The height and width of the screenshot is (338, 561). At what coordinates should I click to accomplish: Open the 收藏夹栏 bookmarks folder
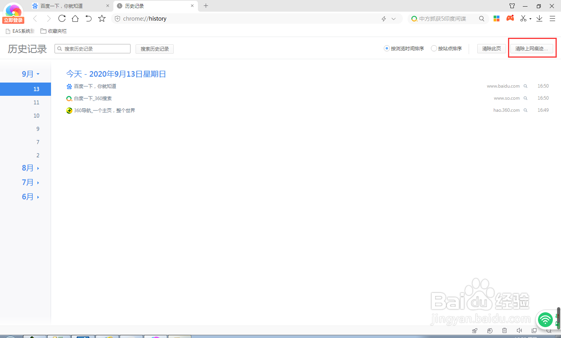[54, 31]
